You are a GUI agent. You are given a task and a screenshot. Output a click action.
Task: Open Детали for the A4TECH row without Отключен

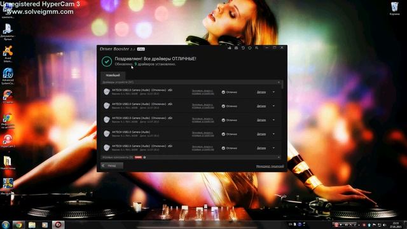point(261,134)
